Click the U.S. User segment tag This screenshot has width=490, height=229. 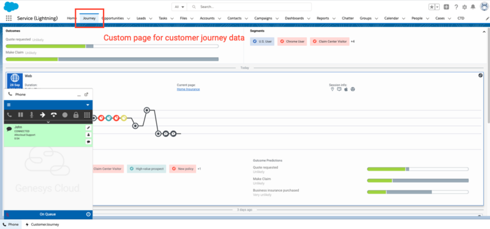tap(262, 42)
